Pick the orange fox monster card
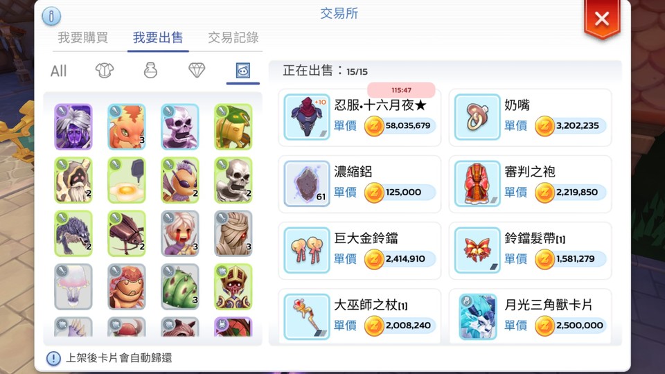The height and width of the screenshot is (374, 665). pos(126,127)
